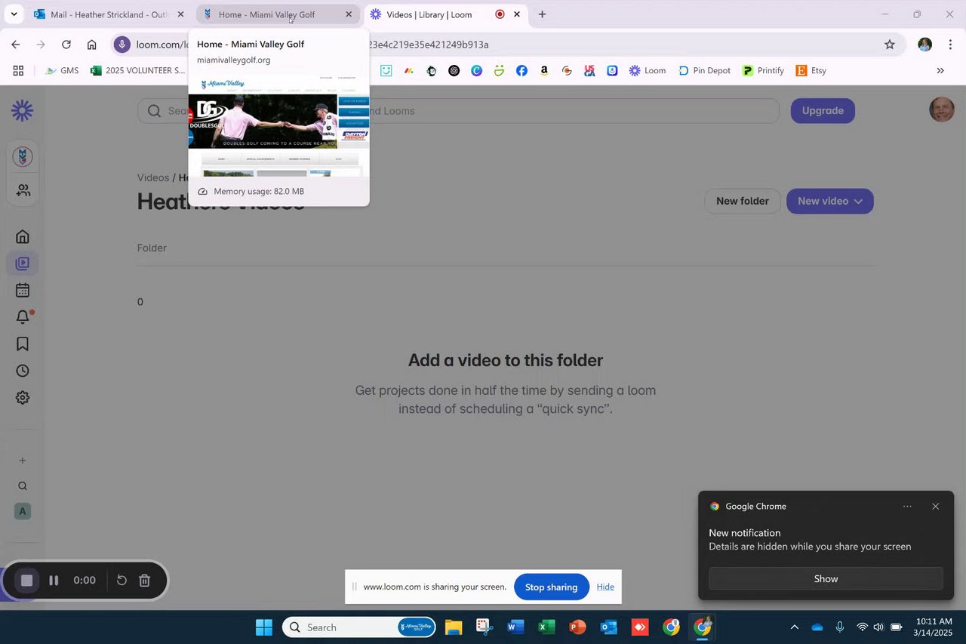Click the Upgrade button
The width and height of the screenshot is (966, 644).
pos(823,111)
